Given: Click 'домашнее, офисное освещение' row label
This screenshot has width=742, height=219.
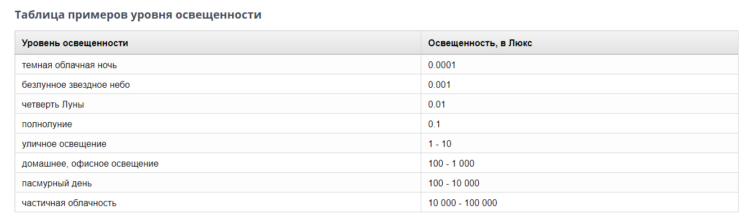Looking at the screenshot, I should tap(90, 163).
